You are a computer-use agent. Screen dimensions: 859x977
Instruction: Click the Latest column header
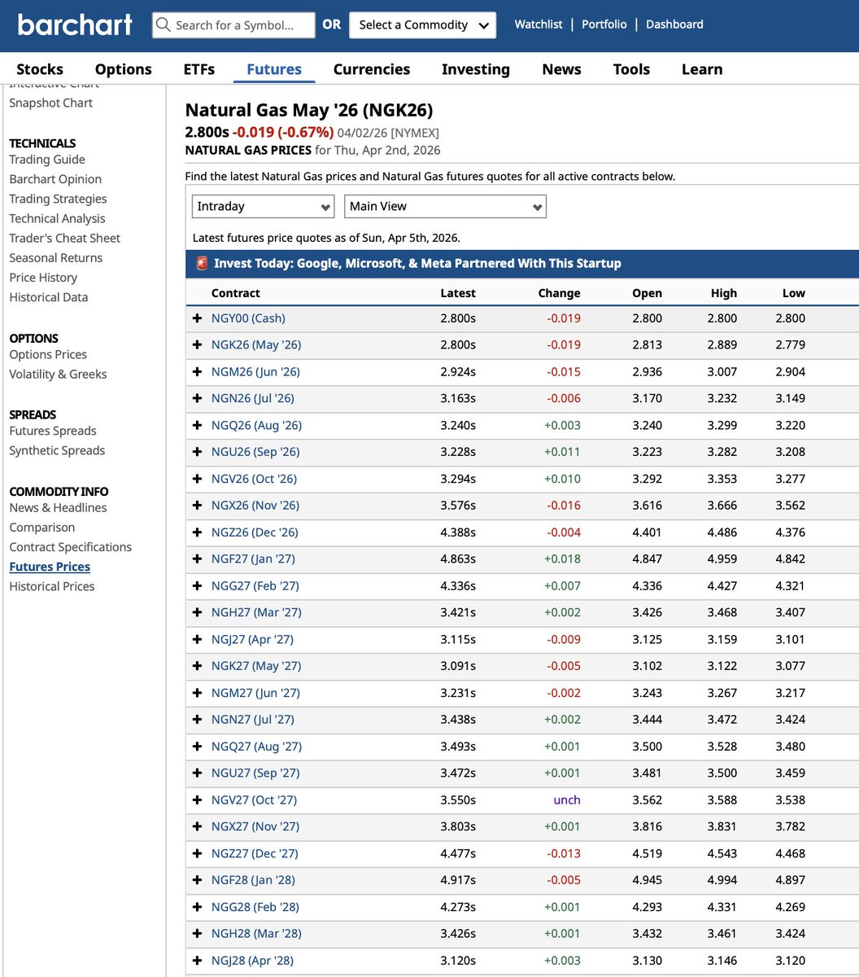click(458, 293)
